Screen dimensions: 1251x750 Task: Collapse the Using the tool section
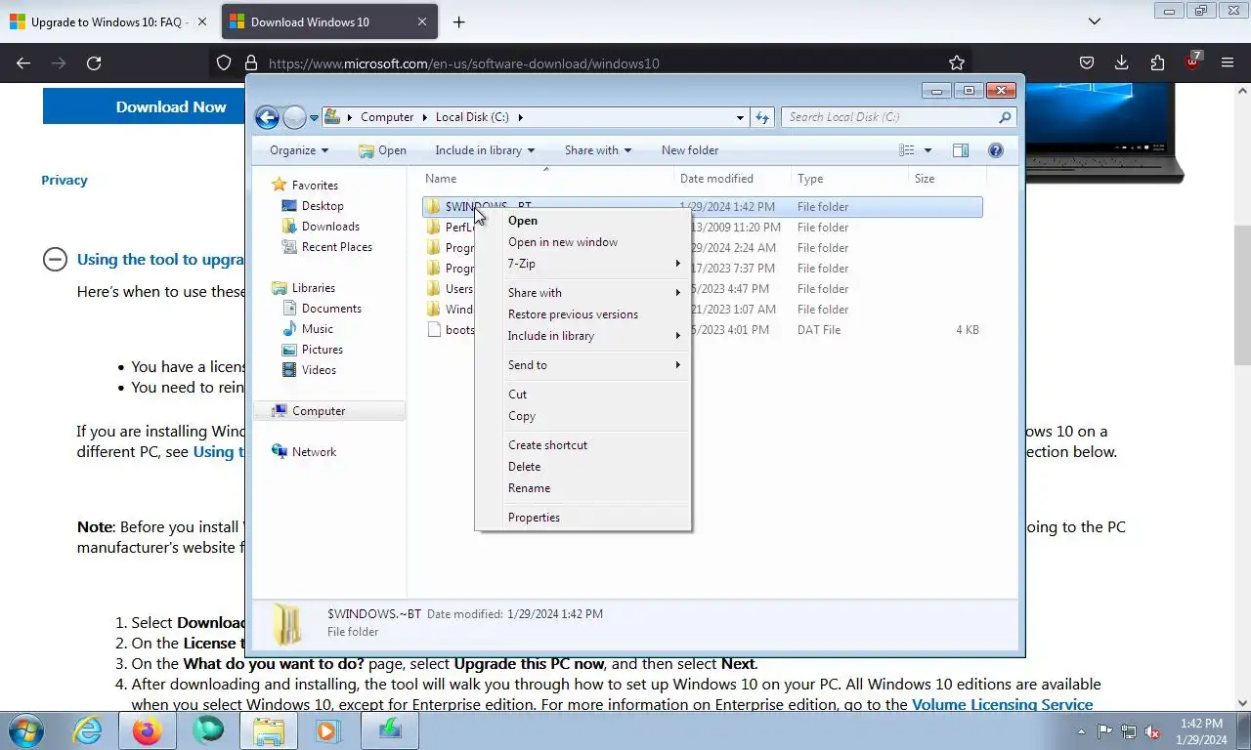55,260
